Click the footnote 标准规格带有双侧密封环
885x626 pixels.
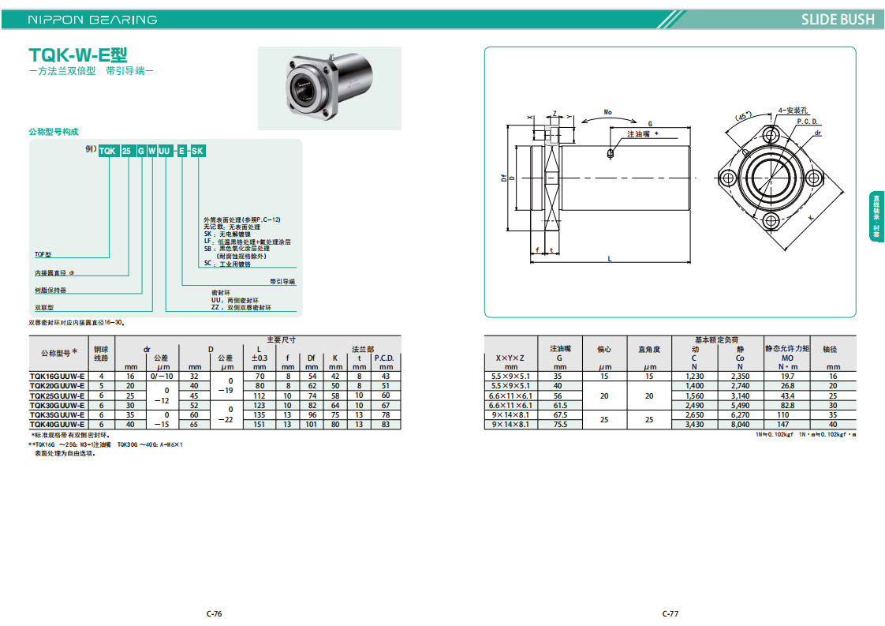tap(71, 436)
